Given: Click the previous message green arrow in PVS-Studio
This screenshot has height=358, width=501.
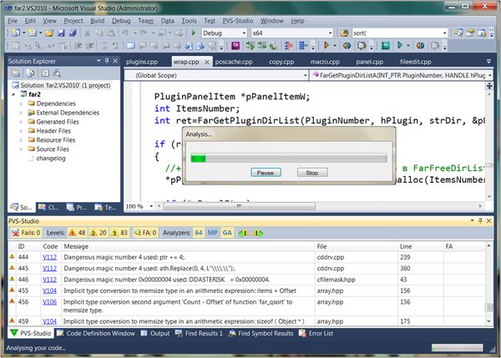Looking at the screenshot, I should click(x=244, y=233).
